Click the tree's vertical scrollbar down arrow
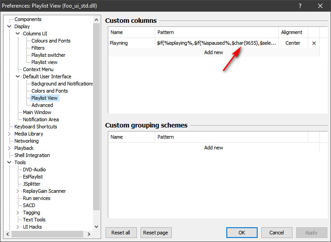331x242 pixels. click(96, 227)
